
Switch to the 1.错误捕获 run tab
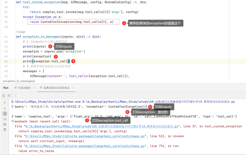24,88
